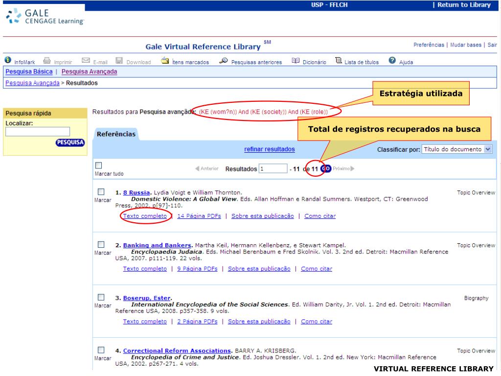Open 9 Página PDFs link
This screenshot has width=501, height=376.
click(x=197, y=269)
